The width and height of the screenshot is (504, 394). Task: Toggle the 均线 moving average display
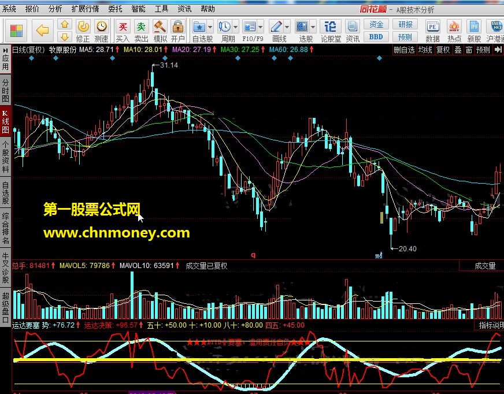coord(425,50)
